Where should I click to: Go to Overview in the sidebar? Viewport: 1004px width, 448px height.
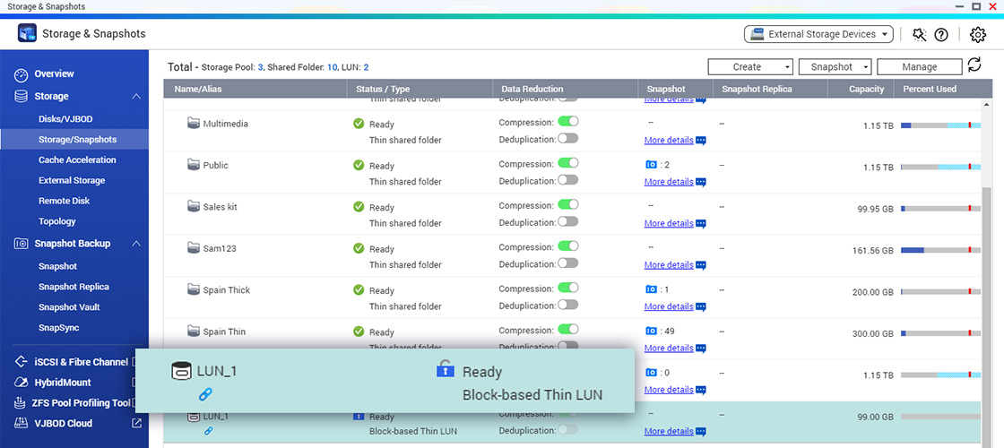[x=54, y=73]
